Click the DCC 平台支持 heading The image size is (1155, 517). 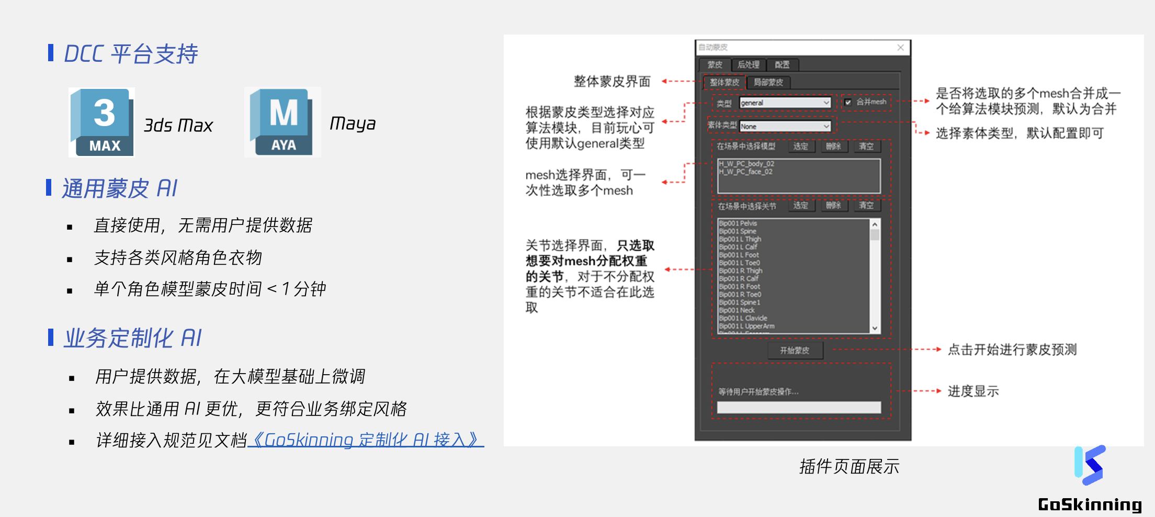[x=131, y=54]
